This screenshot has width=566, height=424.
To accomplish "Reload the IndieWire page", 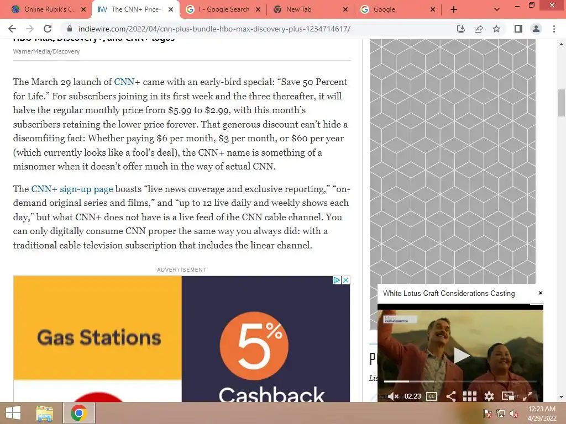I will coord(48,29).
